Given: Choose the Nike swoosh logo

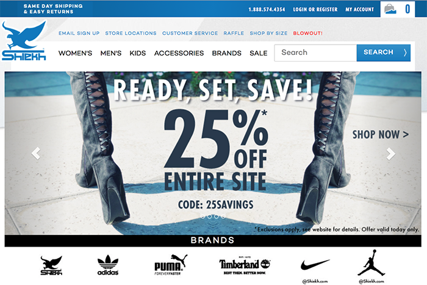Looking at the screenshot, I should 315,265.
